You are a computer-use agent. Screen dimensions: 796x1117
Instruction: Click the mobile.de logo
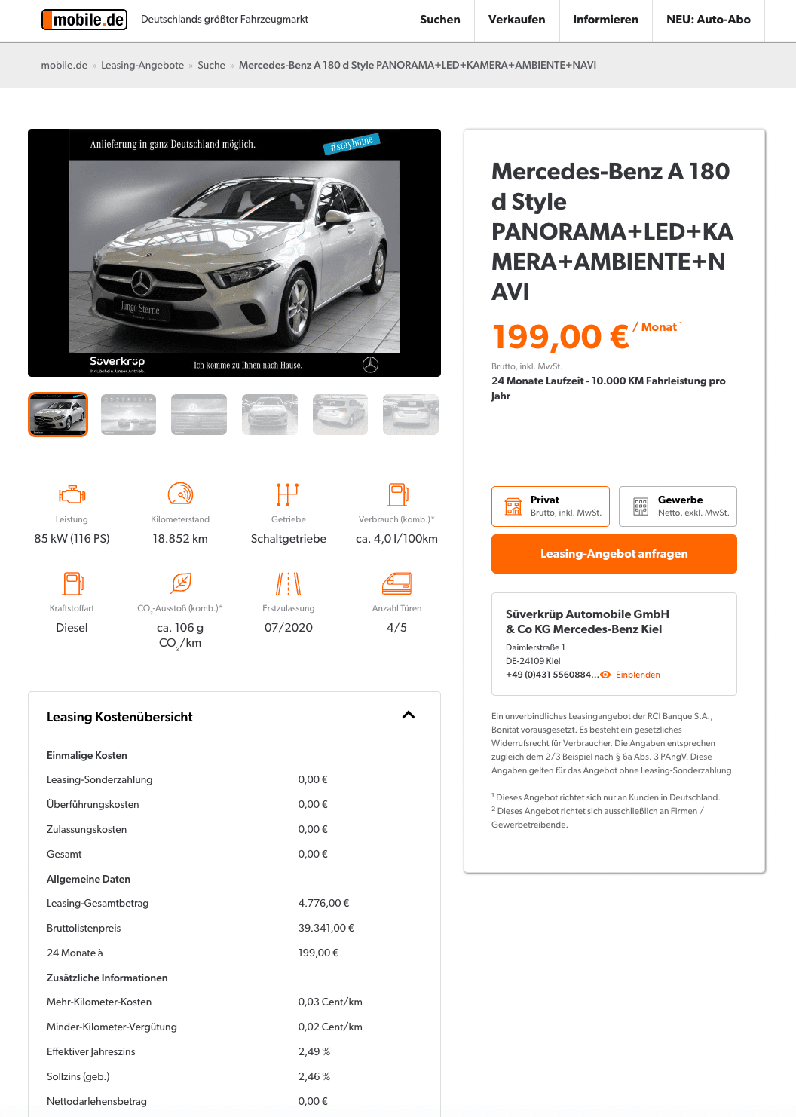[84, 20]
